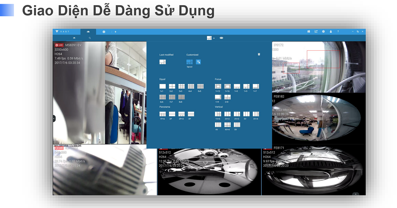Select the 5V vertical layout

click(237, 125)
